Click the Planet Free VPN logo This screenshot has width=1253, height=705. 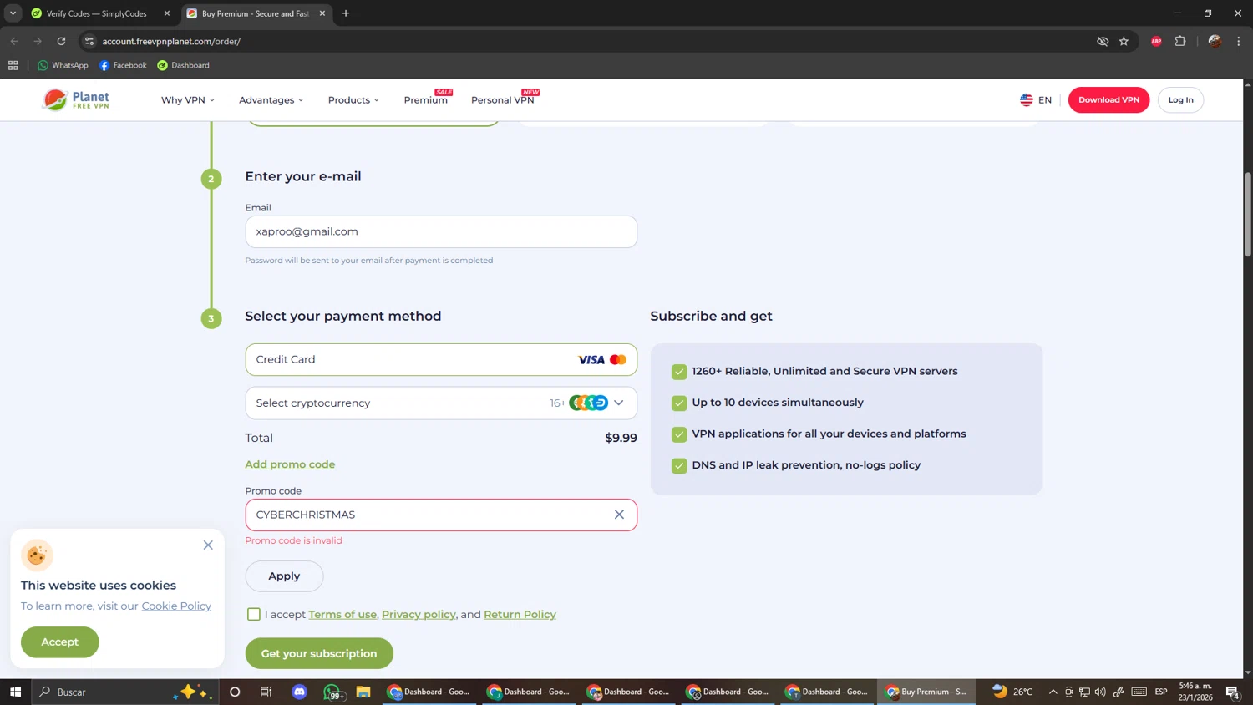click(x=76, y=99)
